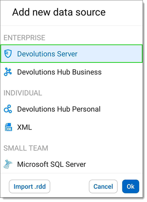147x202 pixels.
Task: Choose Microsoft SQL Server data source
Action: click(x=71, y=164)
